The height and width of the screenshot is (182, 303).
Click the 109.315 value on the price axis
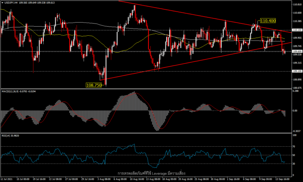(x=297, y=63)
